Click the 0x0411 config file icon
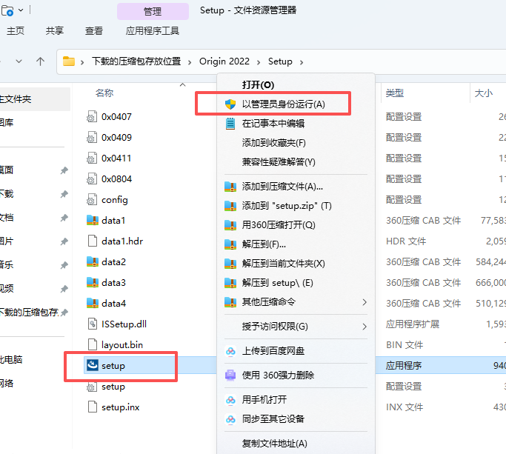This screenshot has height=454, width=506. (x=92, y=158)
